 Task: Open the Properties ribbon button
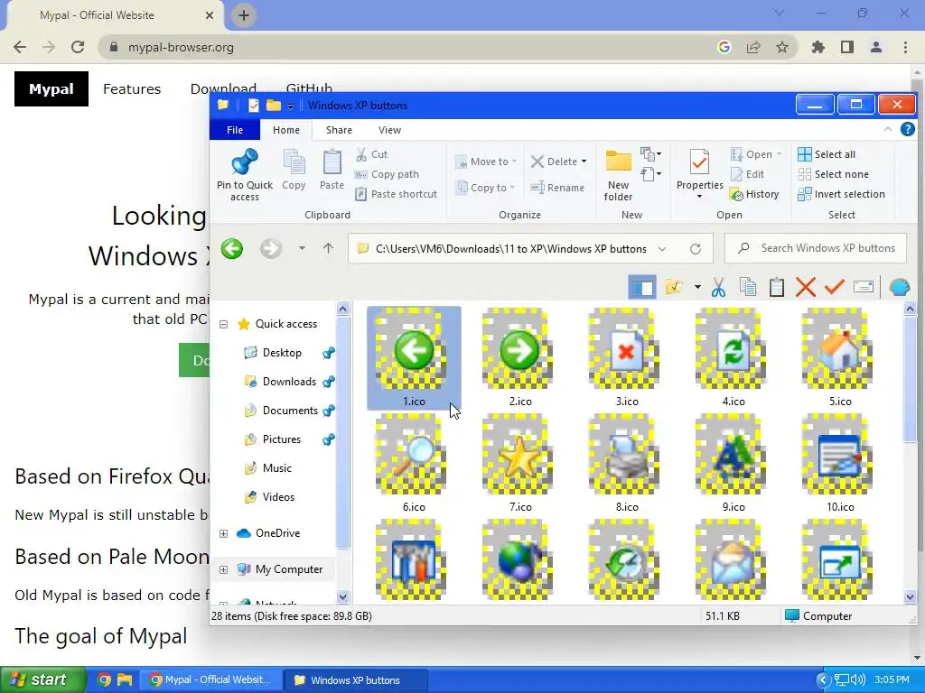700,174
